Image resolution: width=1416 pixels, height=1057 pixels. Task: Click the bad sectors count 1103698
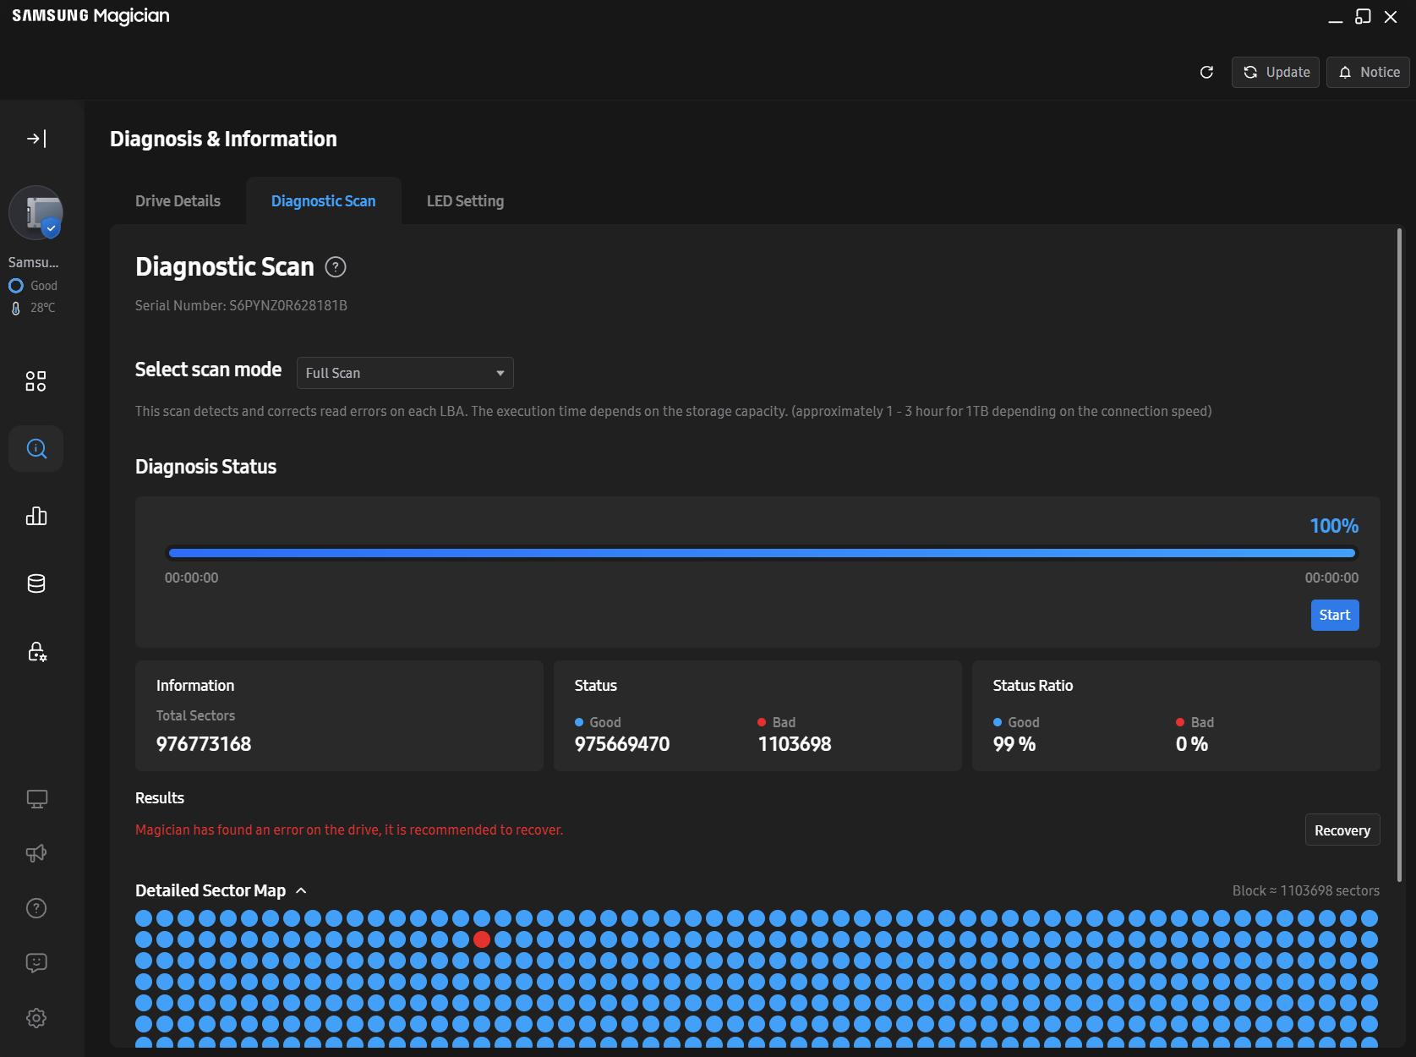[x=795, y=744]
